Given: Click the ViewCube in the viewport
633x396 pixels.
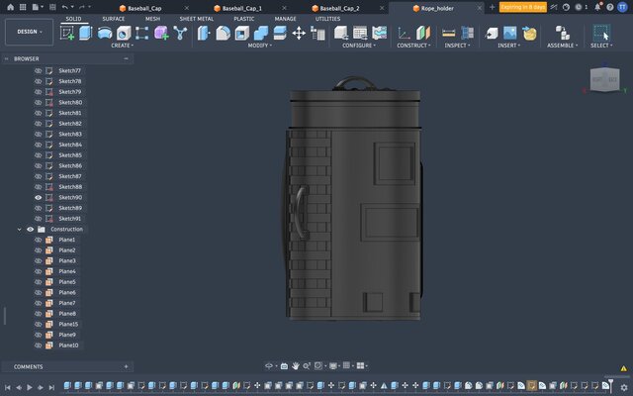Looking at the screenshot, I should pyautogui.click(x=604, y=79).
